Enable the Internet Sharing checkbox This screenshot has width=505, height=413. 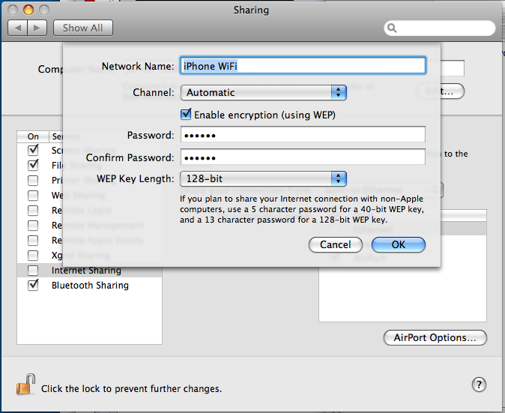[33, 271]
